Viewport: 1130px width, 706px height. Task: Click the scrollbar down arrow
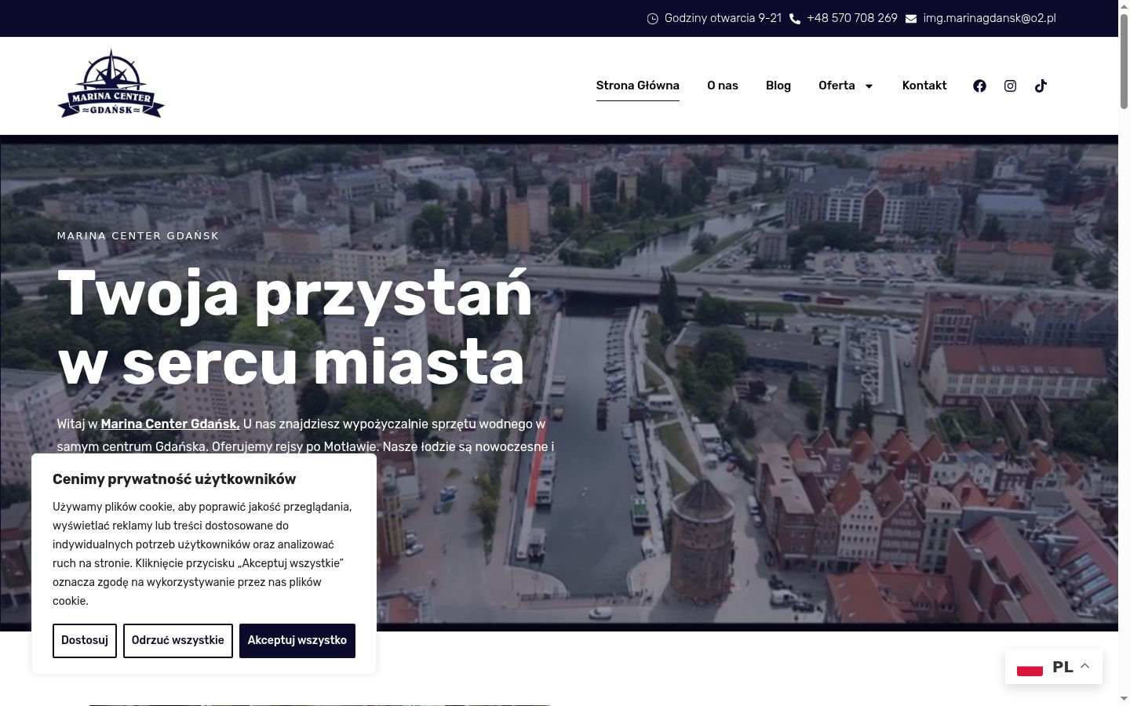click(x=1124, y=699)
